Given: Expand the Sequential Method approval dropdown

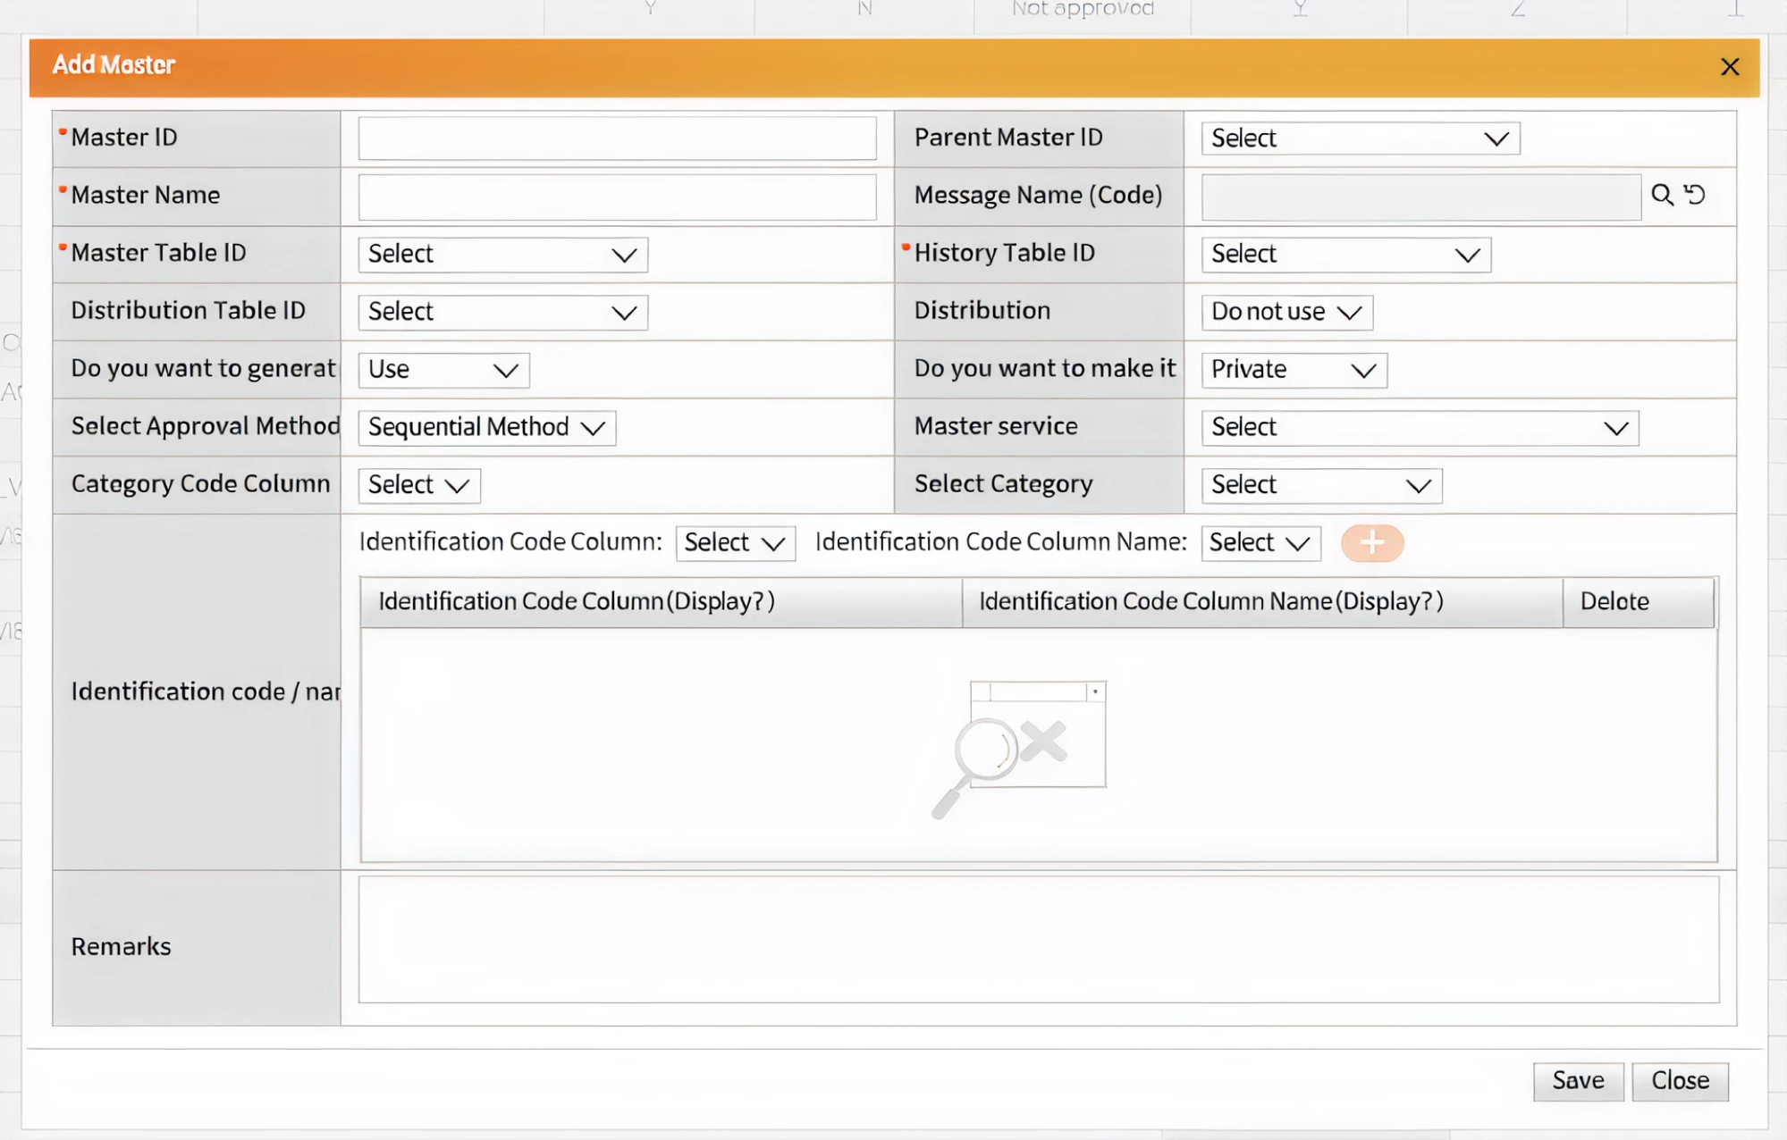Looking at the screenshot, I should 486,427.
